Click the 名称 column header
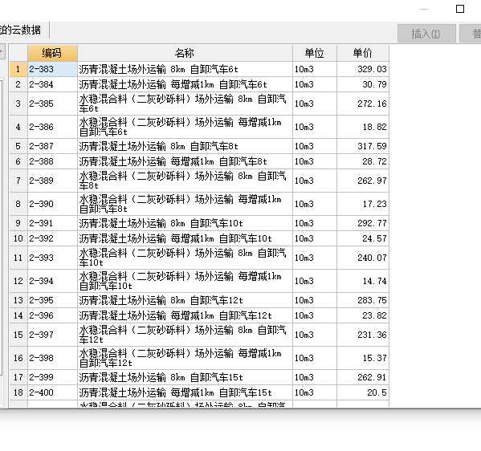Image resolution: width=481 pixels, height=451 pixels. (x=185, y=53)
